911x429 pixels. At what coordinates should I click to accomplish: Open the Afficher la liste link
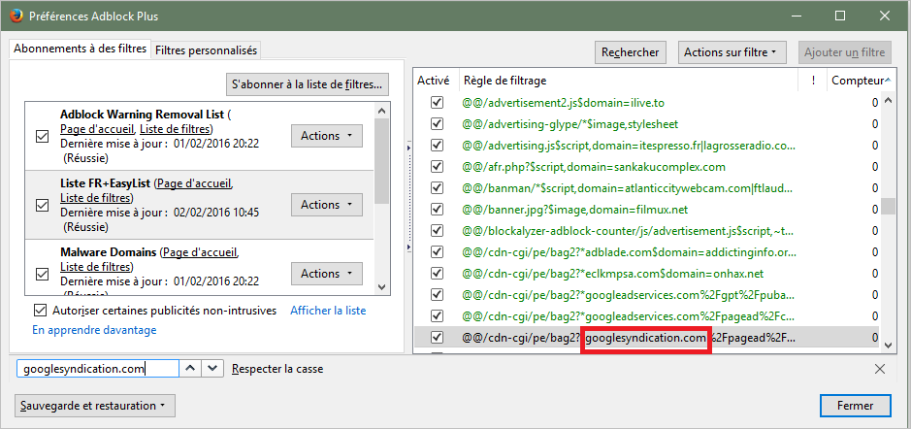click(x=328, y=311)
